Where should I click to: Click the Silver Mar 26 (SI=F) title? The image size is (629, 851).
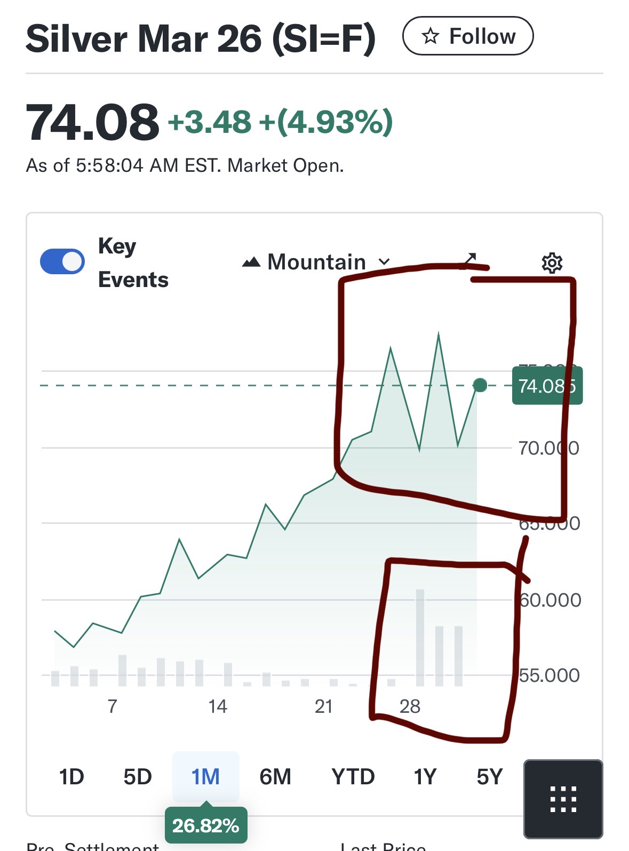click(201, 39)
